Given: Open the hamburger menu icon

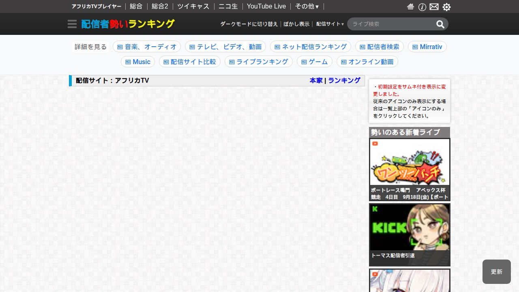Looking at the screenshot, I should 72,24.
